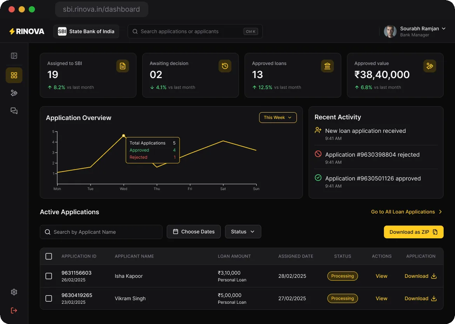Click the Download as ZIP button
Viewport: 455px width, 324px height.
click(x=413, y=232)
